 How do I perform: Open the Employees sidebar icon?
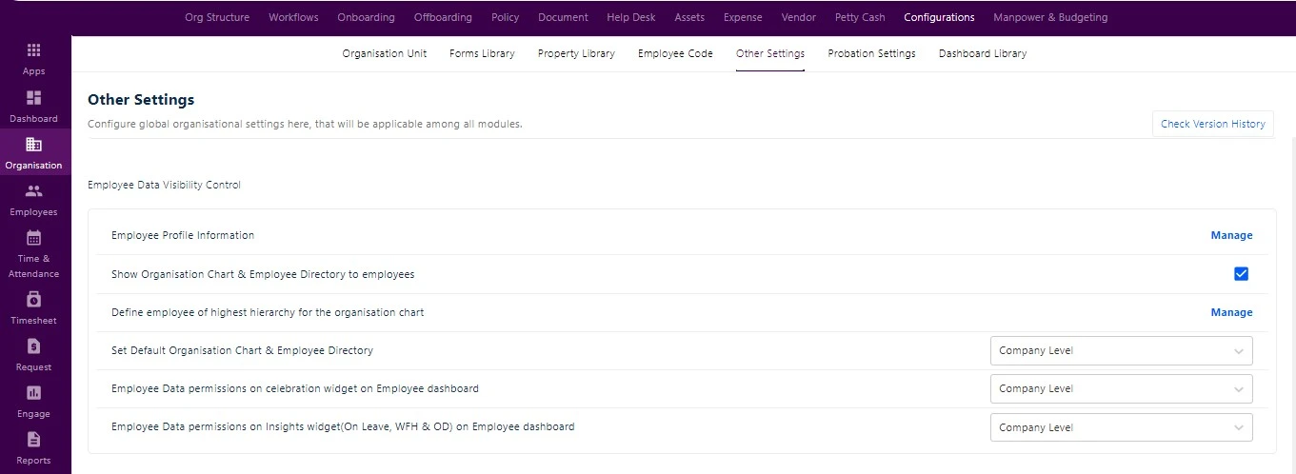point(34,191)
